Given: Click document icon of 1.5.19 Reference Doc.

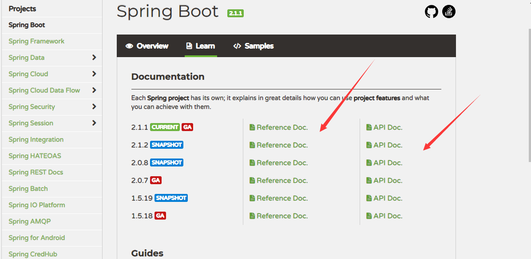Looking at the screenshot, I should tap(252, 198).
